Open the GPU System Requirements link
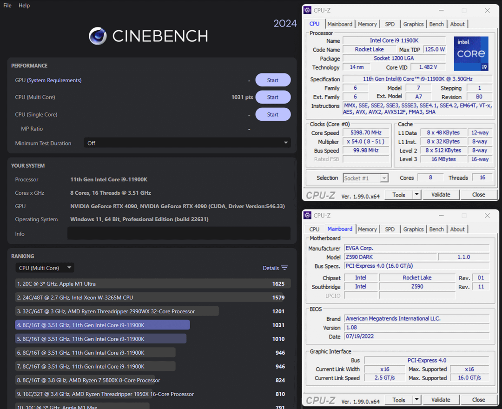 coord(54,80)
